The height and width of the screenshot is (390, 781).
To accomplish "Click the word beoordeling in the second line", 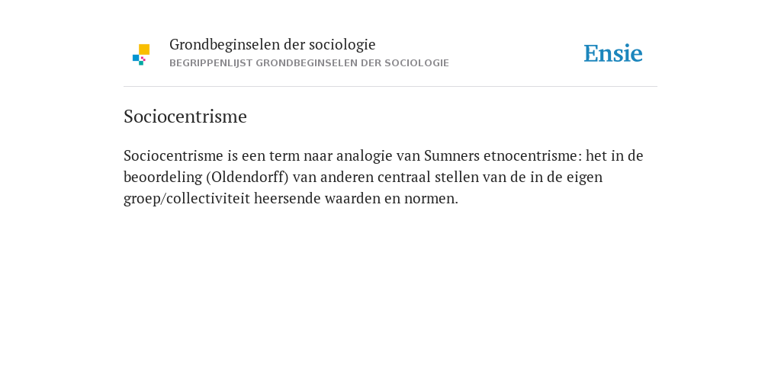I will pyautogui.click(x=163, y=177).
